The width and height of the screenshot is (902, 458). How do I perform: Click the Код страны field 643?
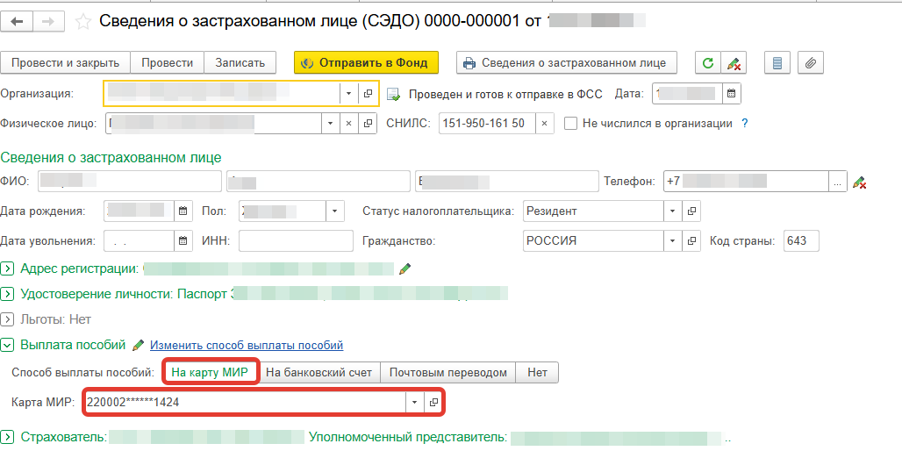[801, 240]
